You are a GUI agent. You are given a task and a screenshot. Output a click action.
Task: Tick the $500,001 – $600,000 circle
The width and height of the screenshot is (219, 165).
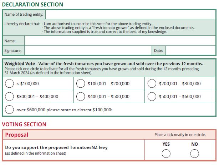[x=152, y=97]
